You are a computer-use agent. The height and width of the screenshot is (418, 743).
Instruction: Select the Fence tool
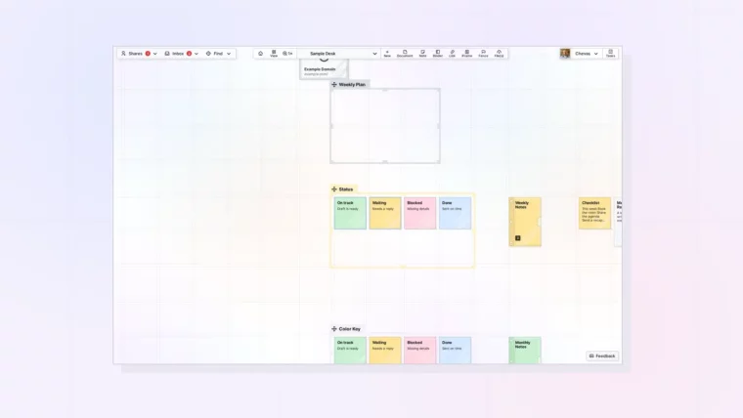tap(483, 54)
